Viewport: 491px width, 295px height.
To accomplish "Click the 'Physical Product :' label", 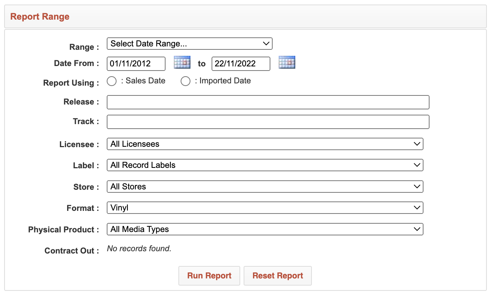I will tap(64, 229).
